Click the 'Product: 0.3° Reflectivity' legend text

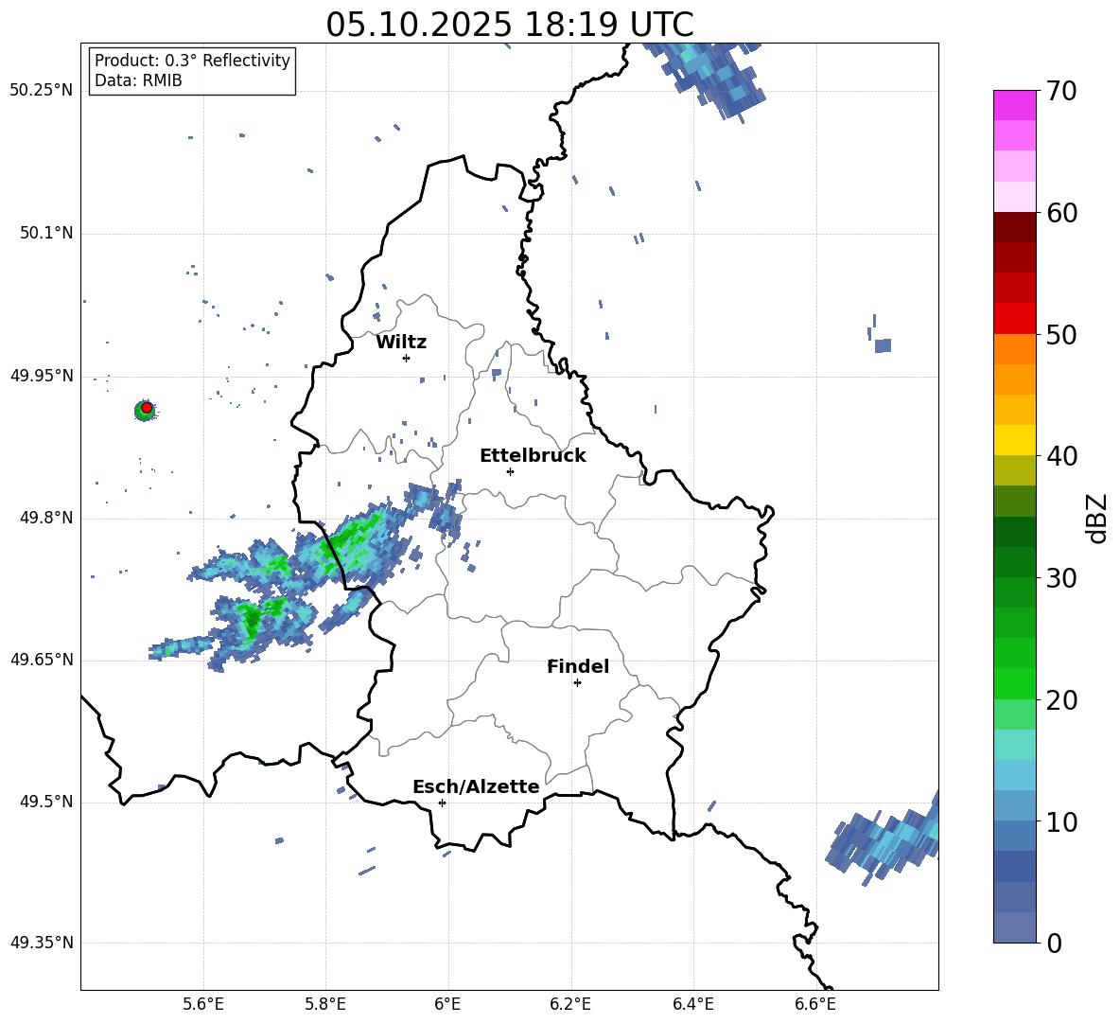coord(192,61)
